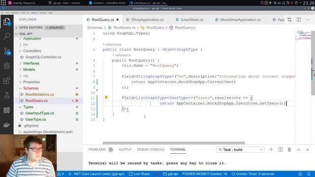The image size is (315, 177).
Task: Expand the Properties folder
Action: point(48,82)
